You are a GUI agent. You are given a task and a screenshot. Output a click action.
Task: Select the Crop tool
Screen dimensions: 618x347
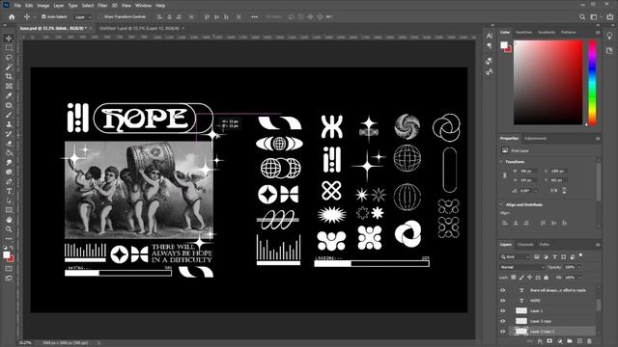(x=9, y=76)
